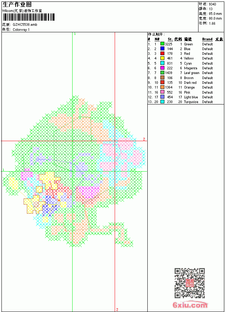Click the Pink color swatch
This screenshot has width=225, height=312.
(162, 92)
